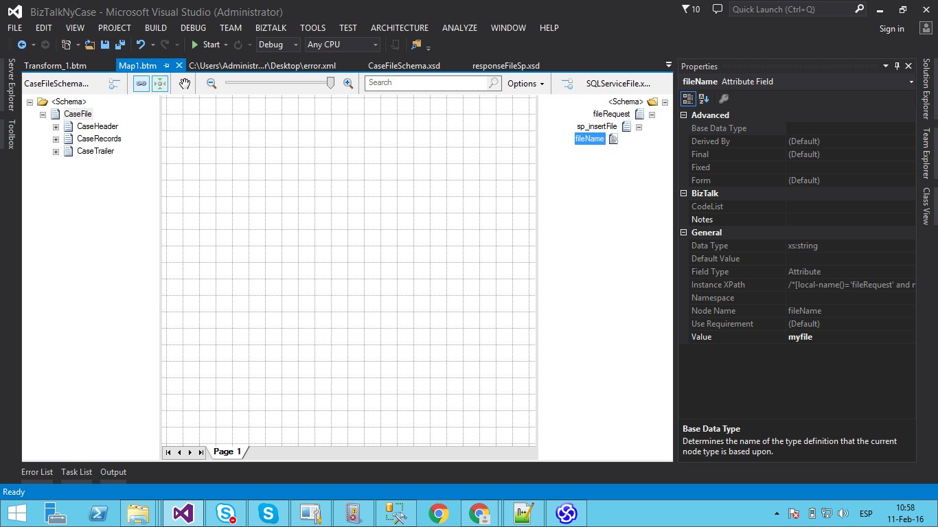Select the fileName node in destination schema
The image size is (938, 527).
pyautogui.click(x=590, y=139)
